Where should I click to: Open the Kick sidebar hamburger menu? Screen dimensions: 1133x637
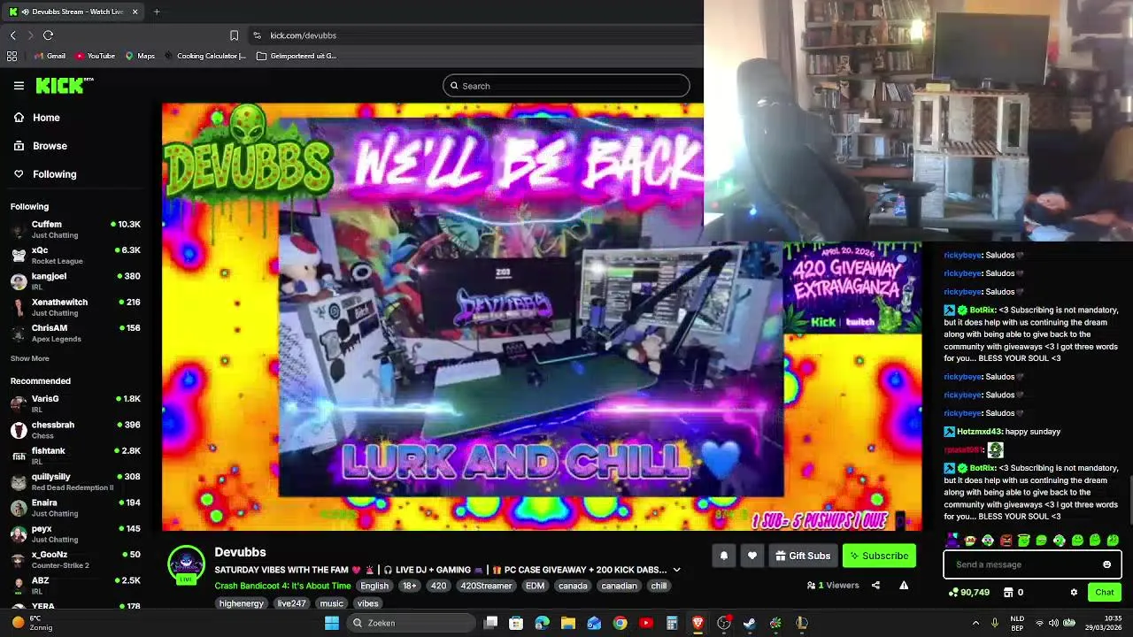click(19, 86)
